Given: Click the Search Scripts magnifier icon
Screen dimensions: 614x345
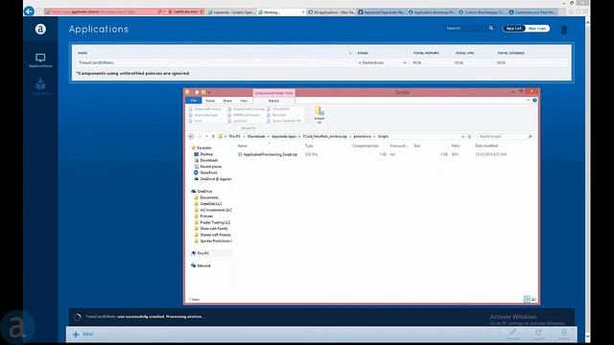Looking at the screenshot, I should tap(531, 136).
